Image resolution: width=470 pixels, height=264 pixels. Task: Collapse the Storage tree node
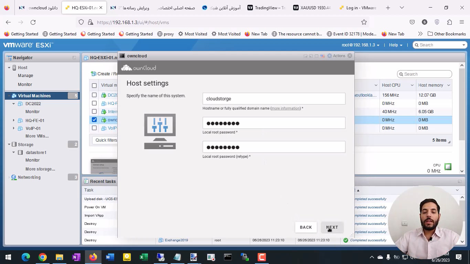pyautogui.click(x=9, y=145)
